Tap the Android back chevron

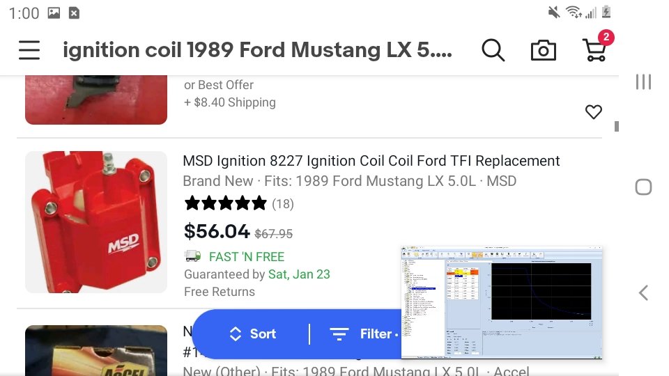[643, 293]
